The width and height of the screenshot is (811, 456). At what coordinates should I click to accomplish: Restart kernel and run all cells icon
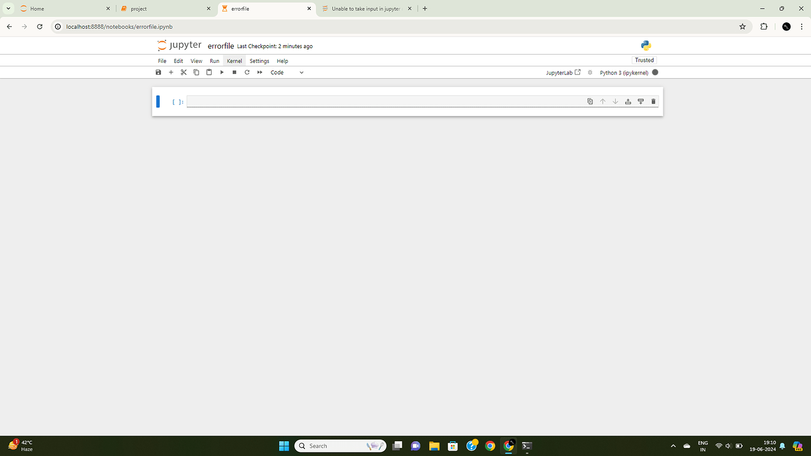[x=260, y=72]
